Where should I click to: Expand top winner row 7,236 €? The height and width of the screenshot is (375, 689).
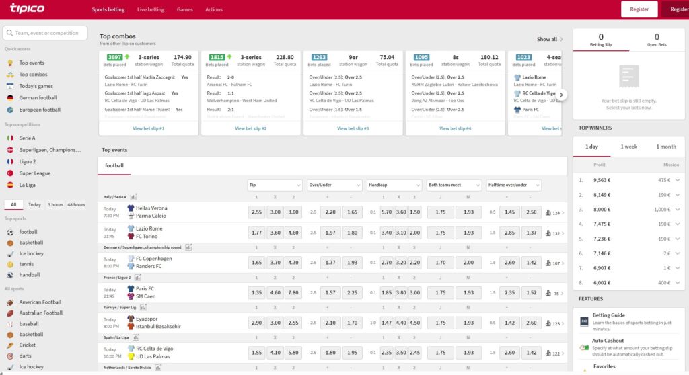(x=678, y=239)
